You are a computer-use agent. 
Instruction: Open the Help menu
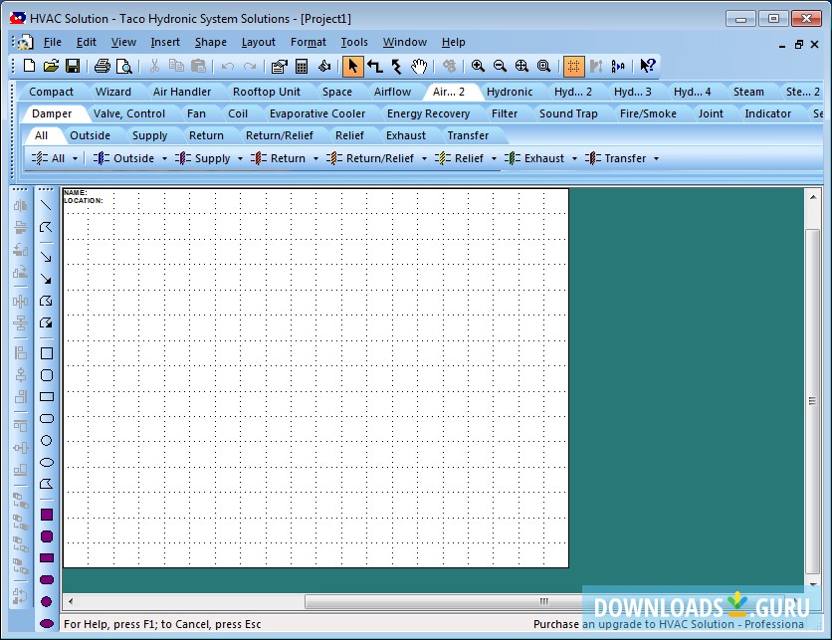453,42
